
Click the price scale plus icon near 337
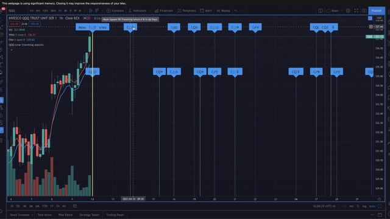[371, 27]
